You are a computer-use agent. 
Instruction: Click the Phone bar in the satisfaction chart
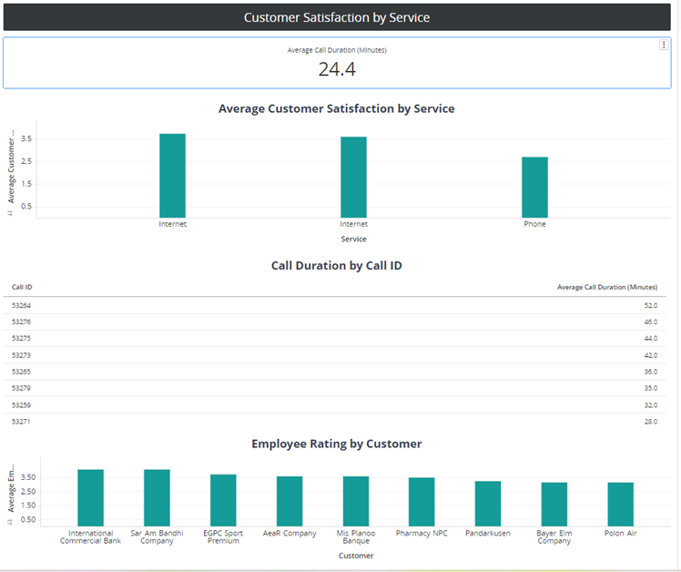click(x=534, y=187)
